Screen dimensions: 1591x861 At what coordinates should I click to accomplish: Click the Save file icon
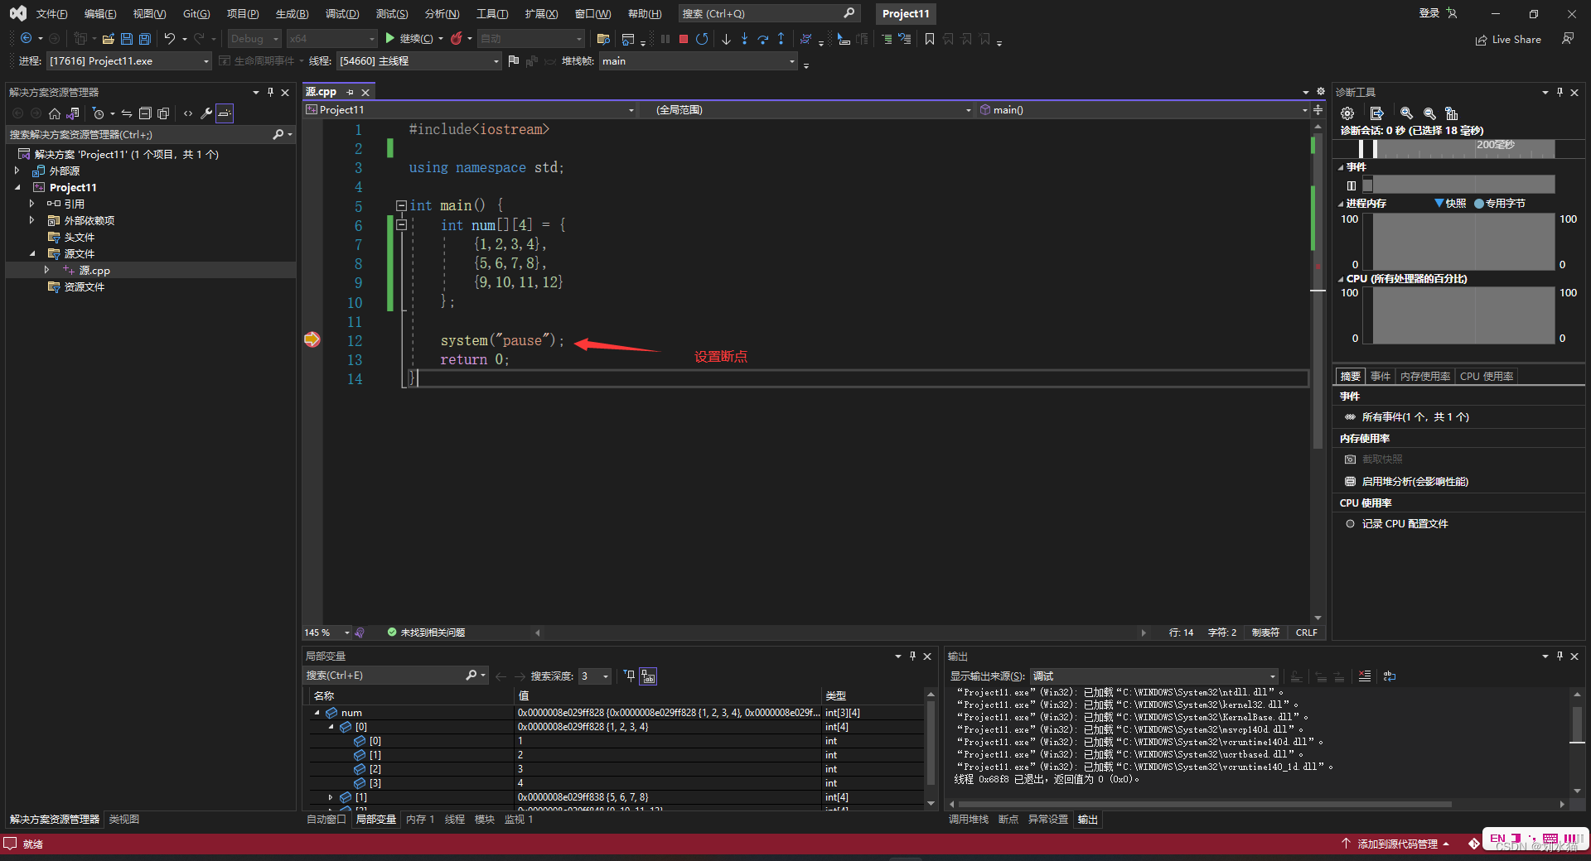127,39
